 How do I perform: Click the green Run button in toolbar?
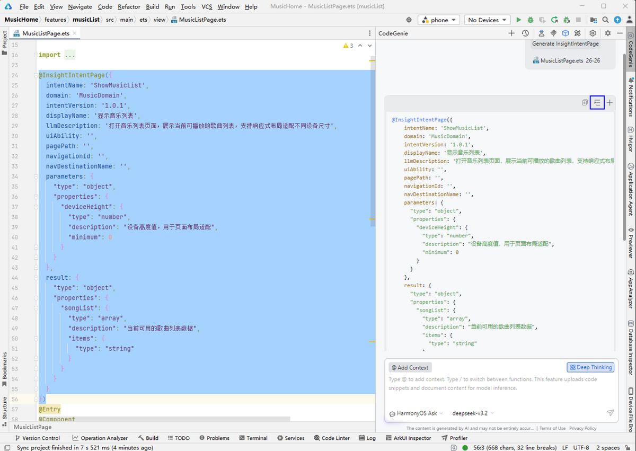[519, 20]
